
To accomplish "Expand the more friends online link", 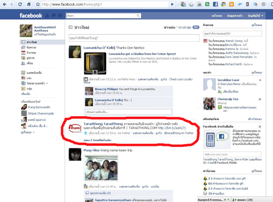I will tap(27, 133).
